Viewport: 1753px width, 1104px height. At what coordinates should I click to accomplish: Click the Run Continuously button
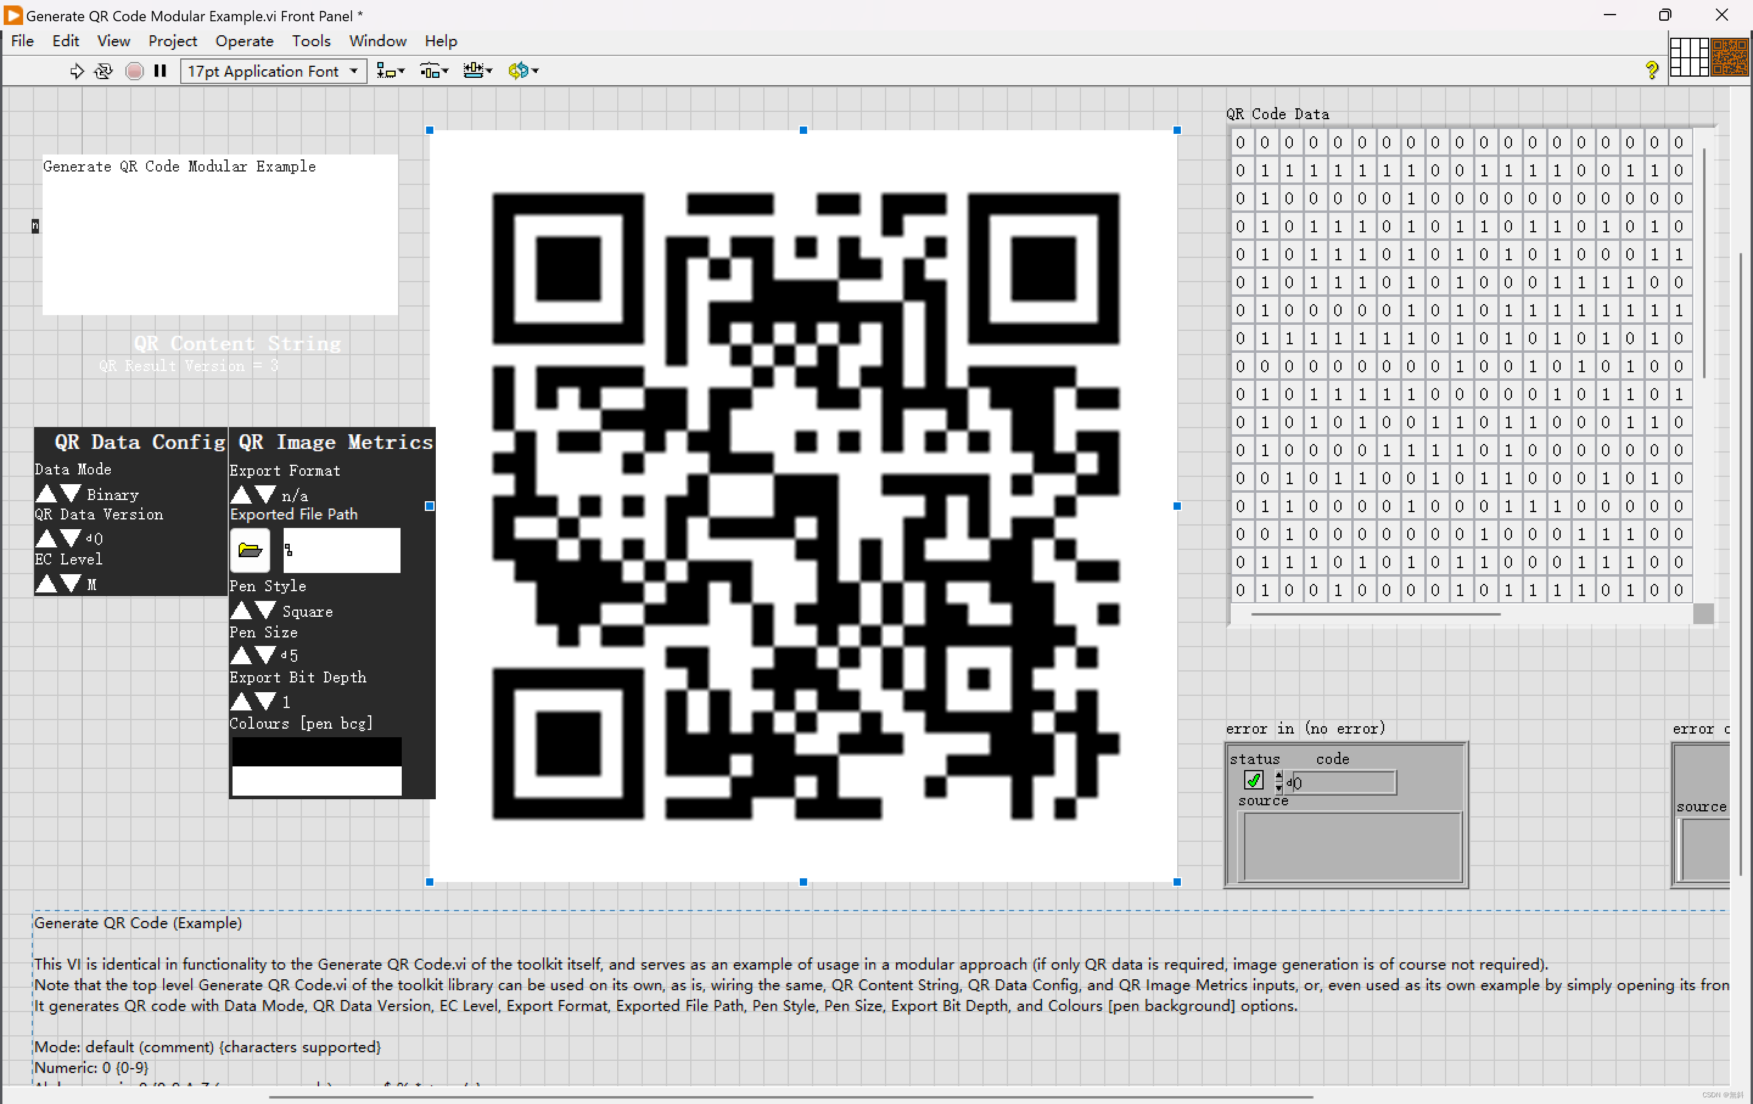(104, 71)
